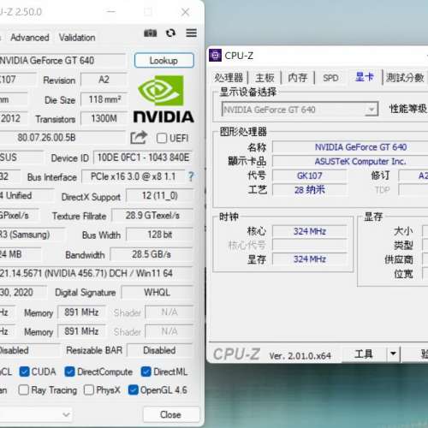Screen dimensions: 428x428
Task: Click DirectX Support 12 (11_0) value
Action: (160, 196)
